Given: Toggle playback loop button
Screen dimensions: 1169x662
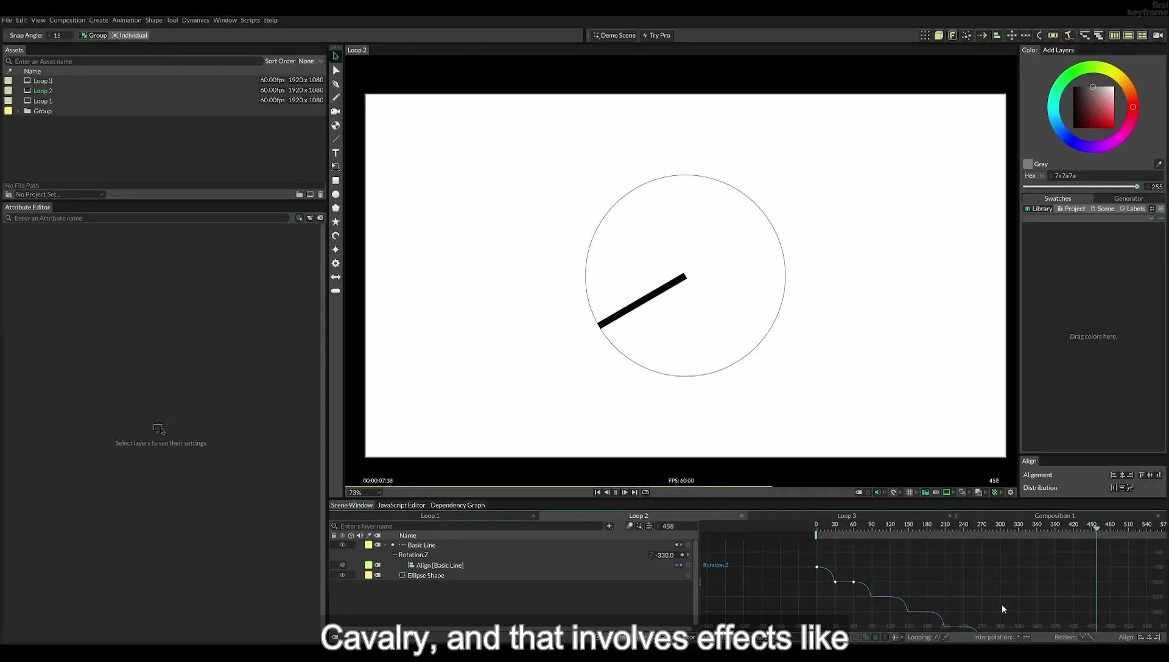Looking at the screenshot, I should tap(646, 492).
